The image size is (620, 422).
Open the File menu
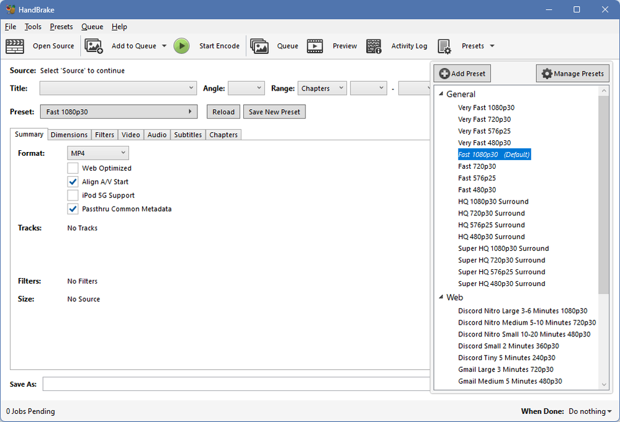coord(11,27)
